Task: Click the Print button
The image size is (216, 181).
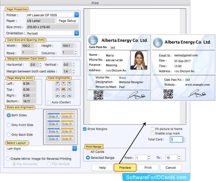Action: coord(148,168)
